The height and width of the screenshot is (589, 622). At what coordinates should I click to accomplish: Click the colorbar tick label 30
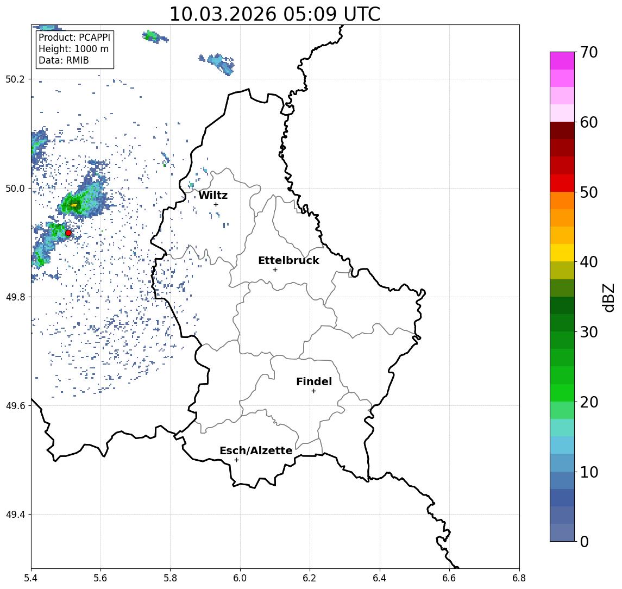pyautogui.click(x=589, y=332)
